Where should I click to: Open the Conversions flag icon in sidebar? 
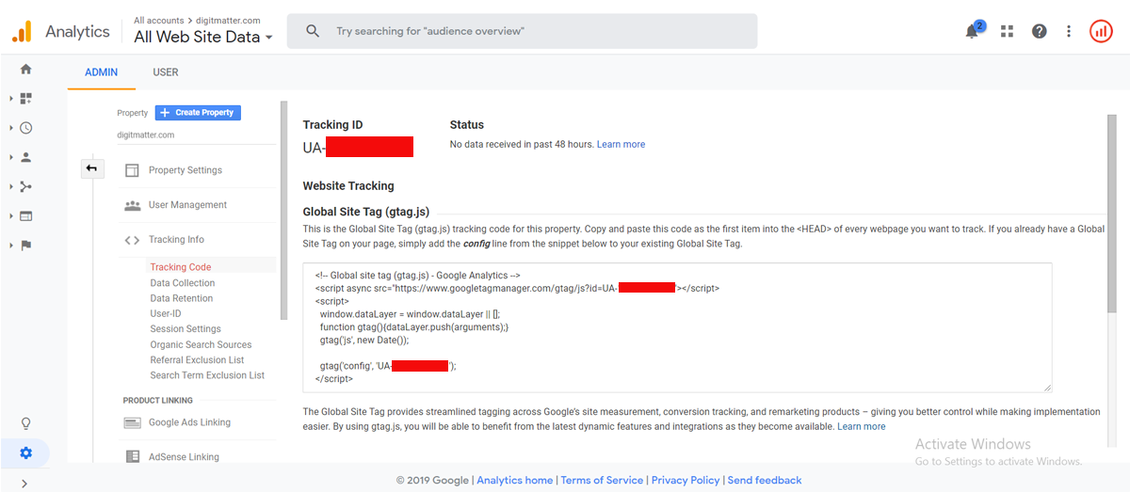click(x=25, y=246)
